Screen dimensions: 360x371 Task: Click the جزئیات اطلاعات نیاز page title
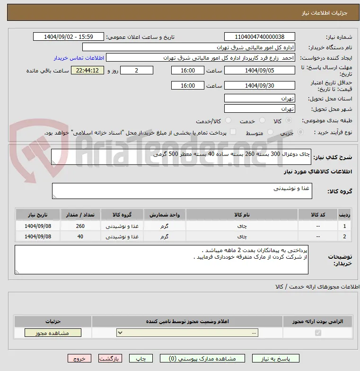coord(325,13)
